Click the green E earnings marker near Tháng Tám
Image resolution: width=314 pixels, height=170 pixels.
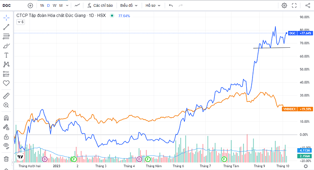[224, 159]
